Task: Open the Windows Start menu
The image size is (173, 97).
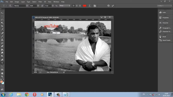Action: [3, 95]
